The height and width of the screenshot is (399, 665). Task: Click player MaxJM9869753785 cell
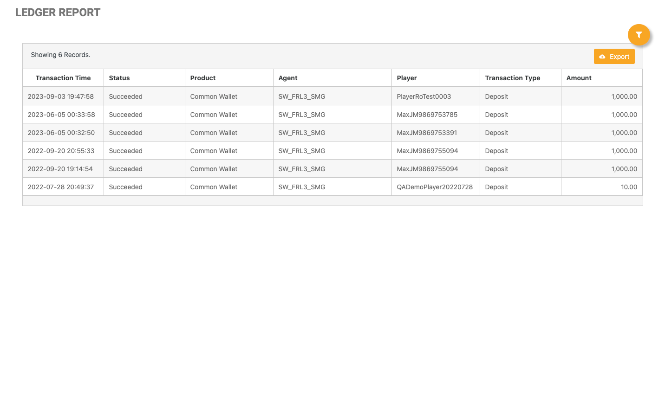[x=427, y=115]
